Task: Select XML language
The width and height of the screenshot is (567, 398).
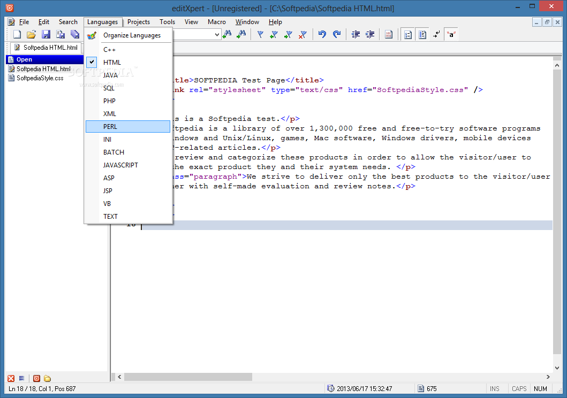Action: [128, 114]
